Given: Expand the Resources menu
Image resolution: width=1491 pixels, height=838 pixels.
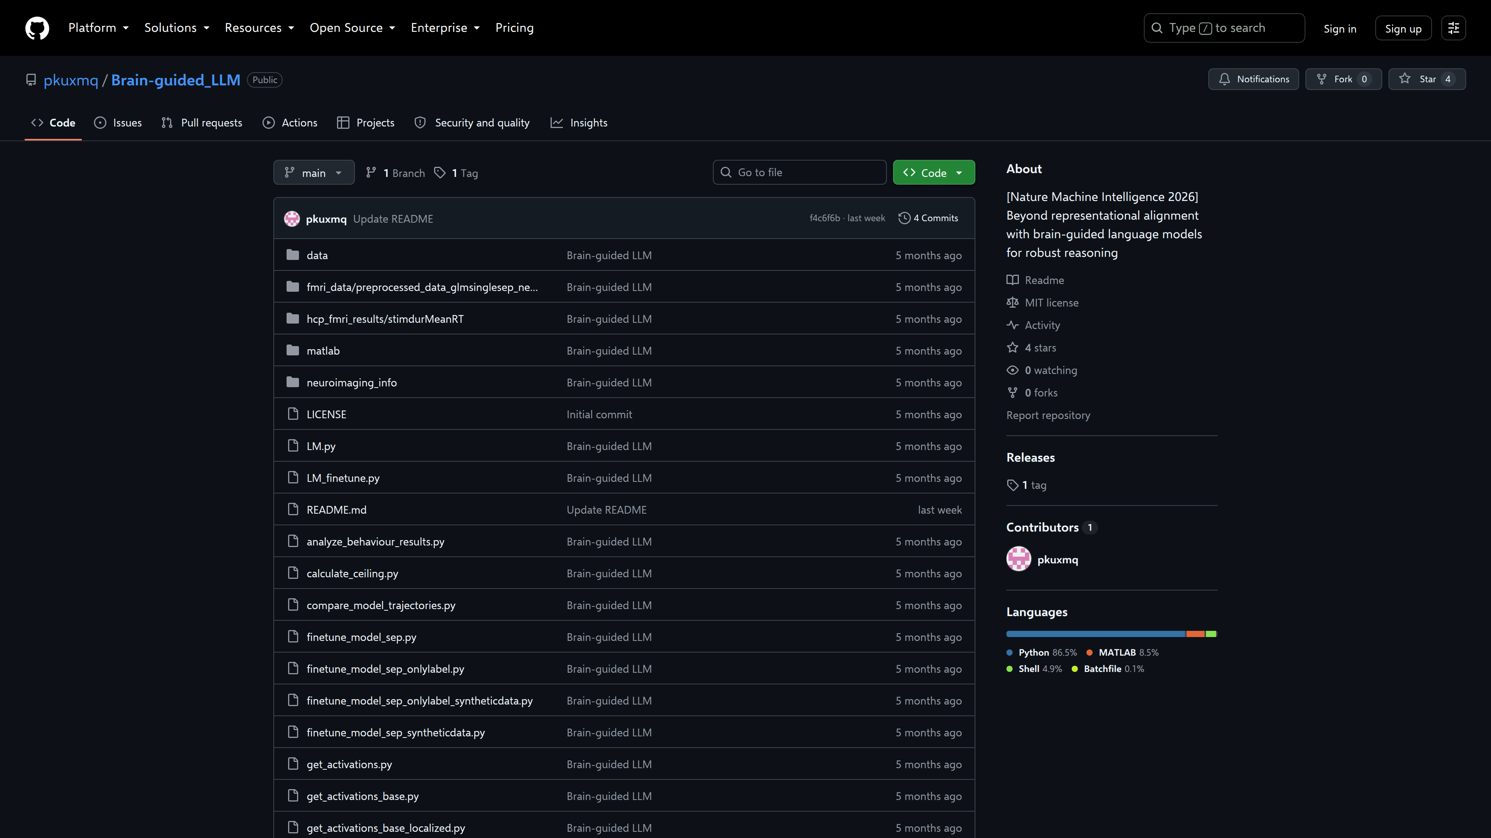Looking at the screenshot, I should click(x=259, y=28).
